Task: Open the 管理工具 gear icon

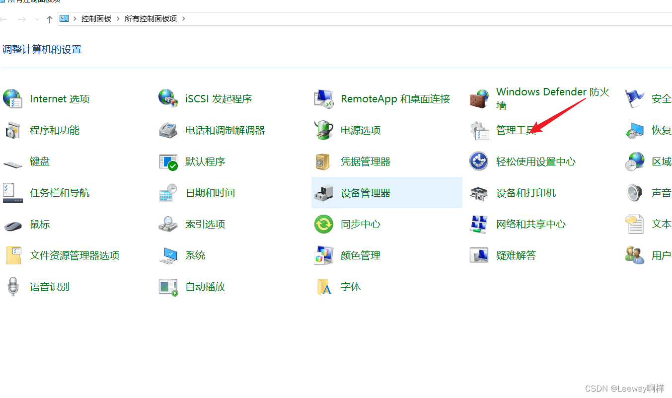Action: click(479, 130)
